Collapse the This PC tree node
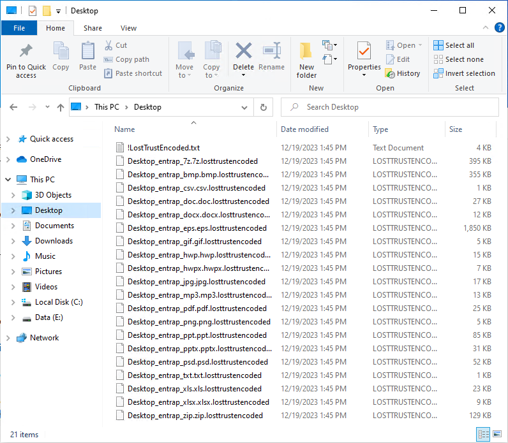 coord(8,180)
